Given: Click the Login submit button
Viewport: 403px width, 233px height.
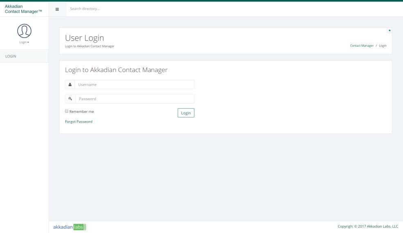Looking at the screenshot, I should [x=186, y=113].
